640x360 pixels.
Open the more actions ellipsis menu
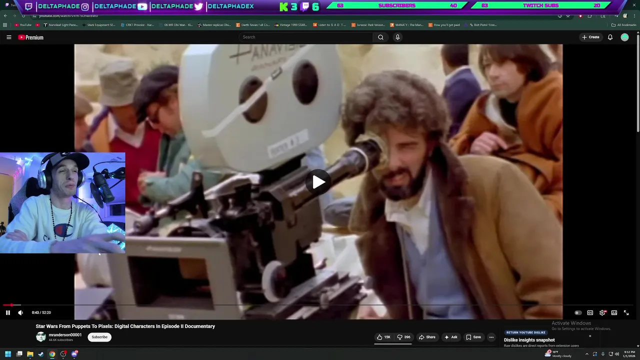tap(491, 337)
